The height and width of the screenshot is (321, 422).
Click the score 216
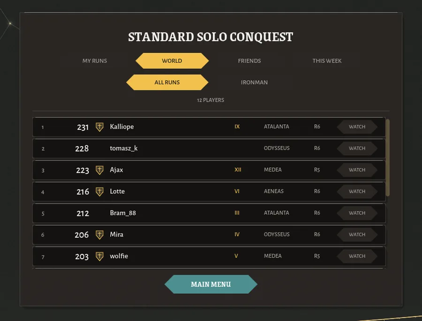point(83,192)
